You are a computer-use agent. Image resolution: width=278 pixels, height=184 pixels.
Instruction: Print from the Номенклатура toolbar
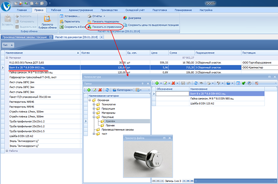209,83
